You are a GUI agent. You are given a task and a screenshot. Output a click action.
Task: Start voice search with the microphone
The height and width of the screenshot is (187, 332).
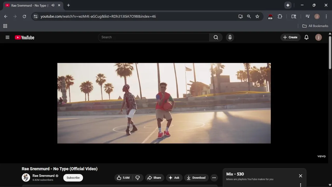(230, 37)
